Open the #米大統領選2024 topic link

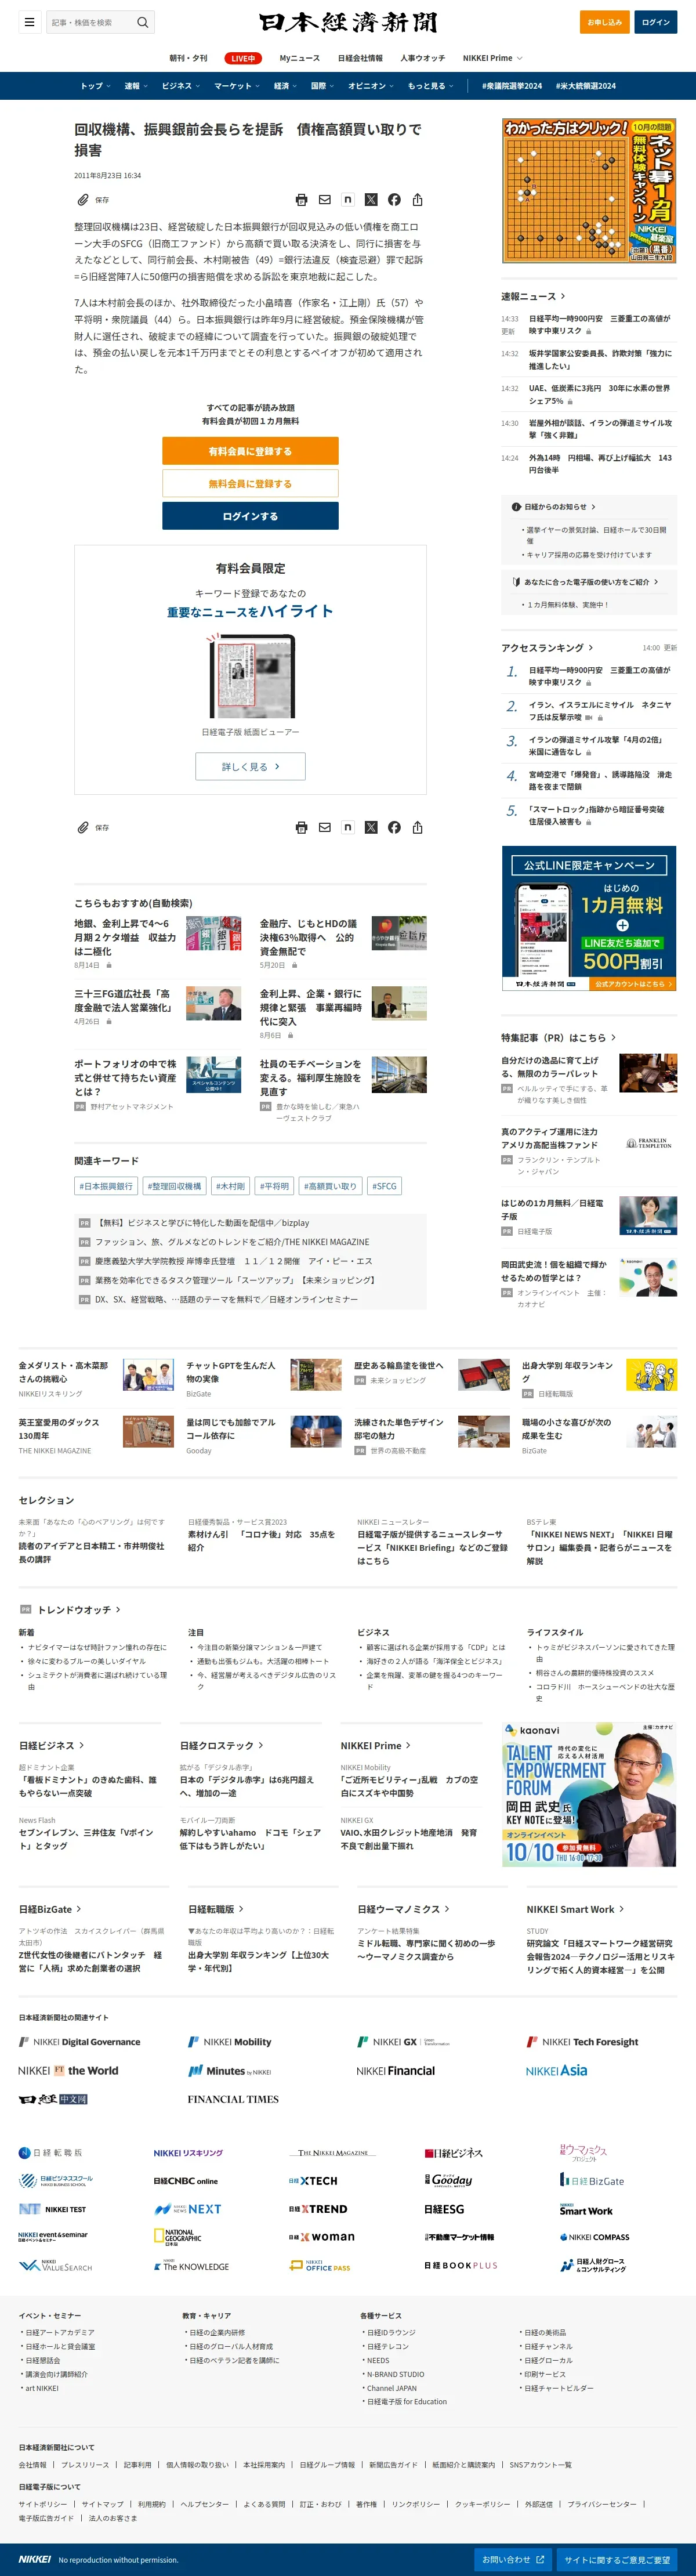click(x=586, y=86)
